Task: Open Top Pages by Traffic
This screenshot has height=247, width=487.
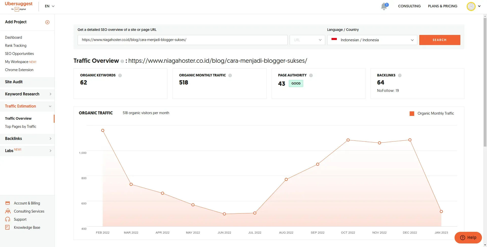Action: 21,127
